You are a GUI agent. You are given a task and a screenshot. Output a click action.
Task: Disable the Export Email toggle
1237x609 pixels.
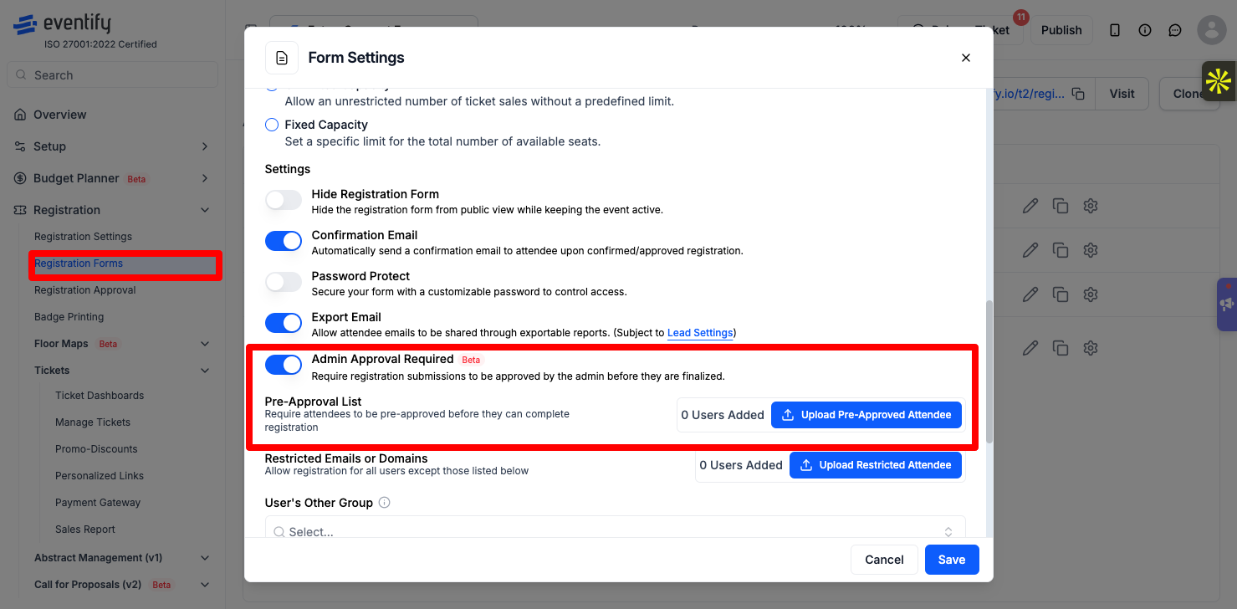coord(284,323)
